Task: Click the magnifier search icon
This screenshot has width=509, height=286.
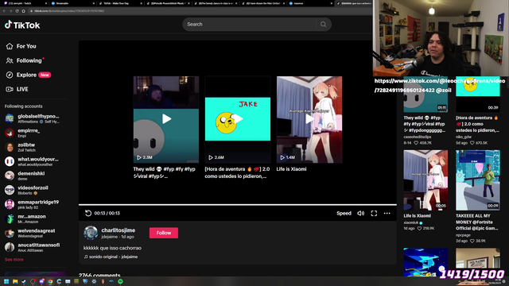Action: click(323, 25)
